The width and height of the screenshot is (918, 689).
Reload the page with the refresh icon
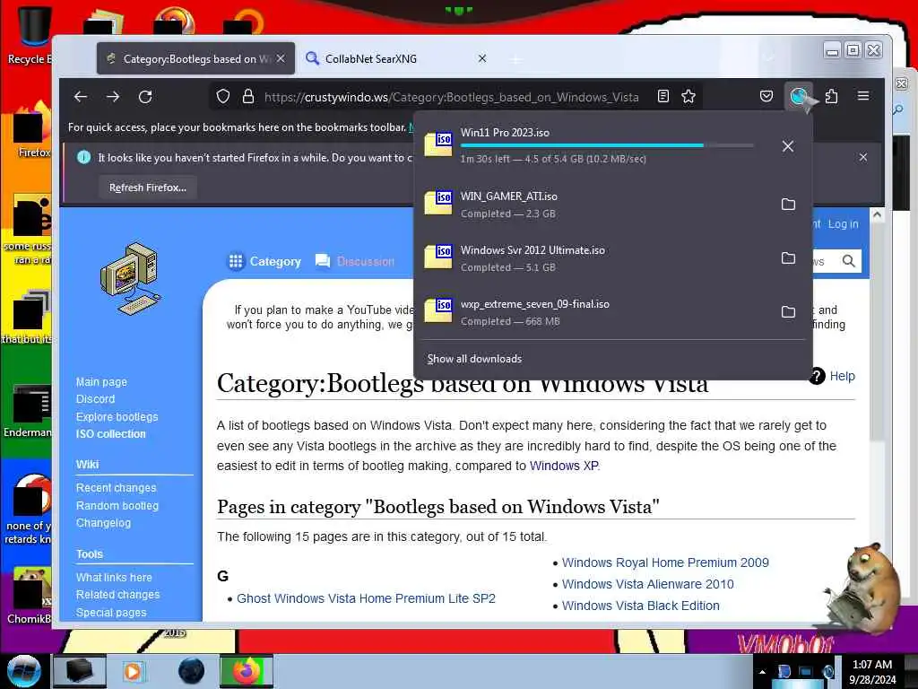click(x=145, y=97)
